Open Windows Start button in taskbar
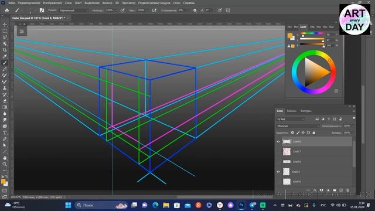This screenshot has width=375, height=211. [x=68, y=205]
